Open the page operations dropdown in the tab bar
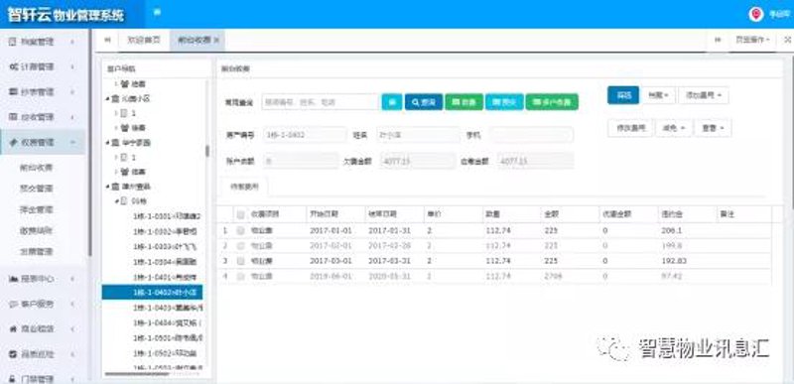The height and width of the screenshot is (384, 794). pos(752,40)
